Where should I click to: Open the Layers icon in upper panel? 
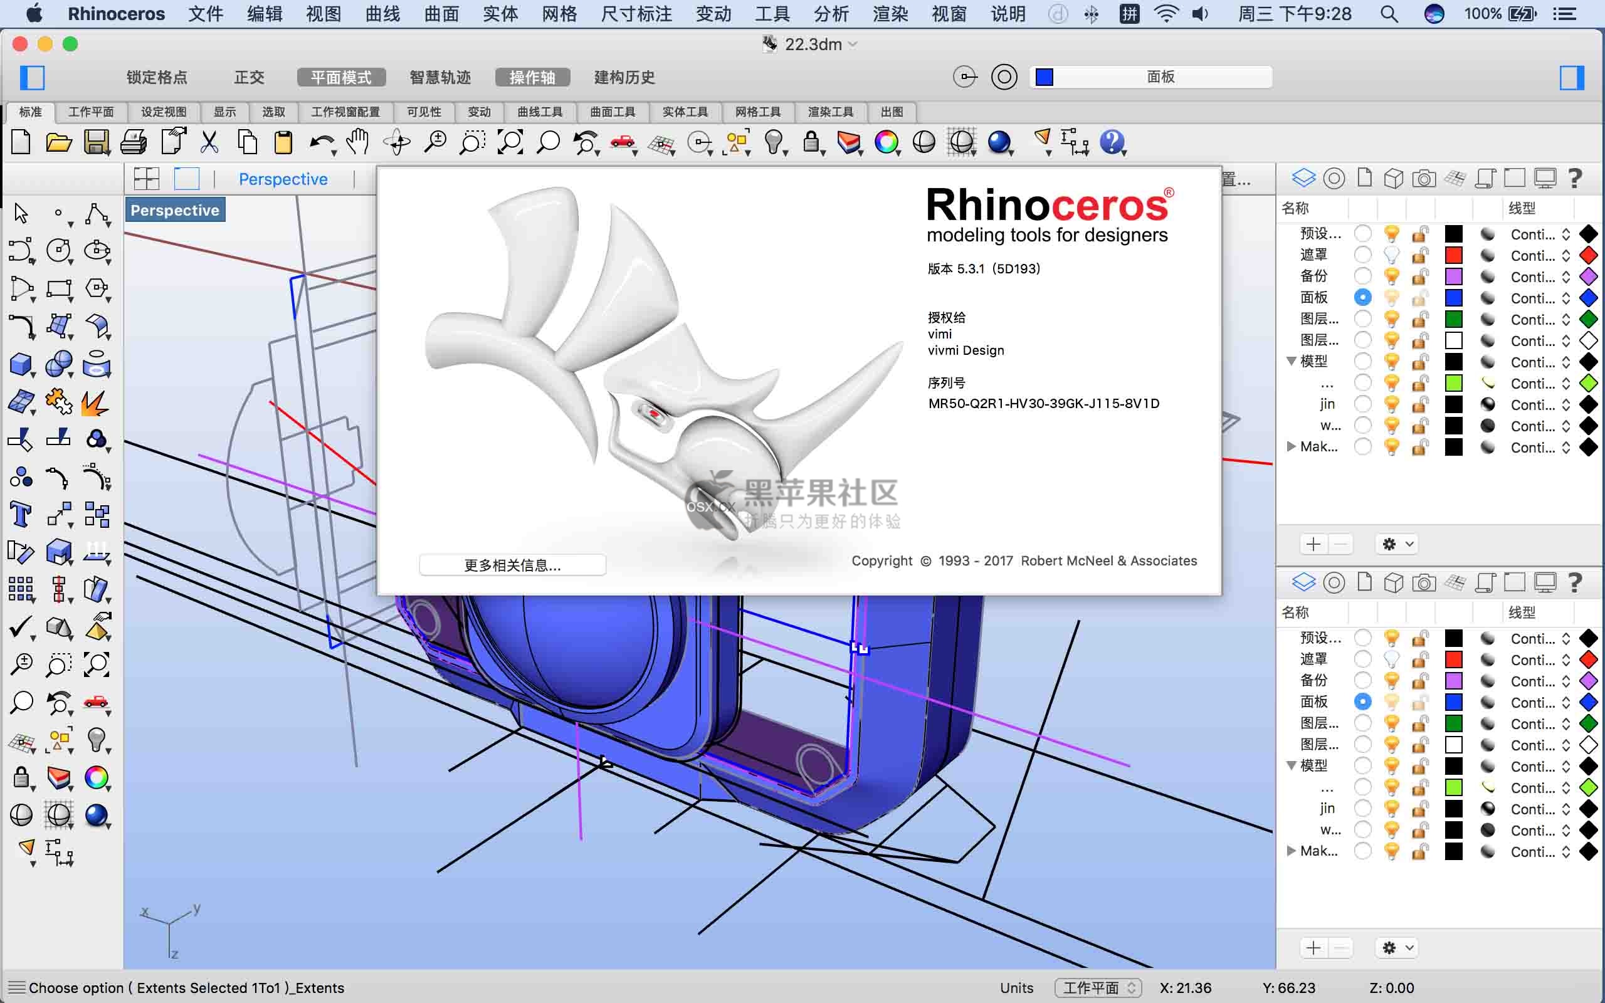(1303, 178)
